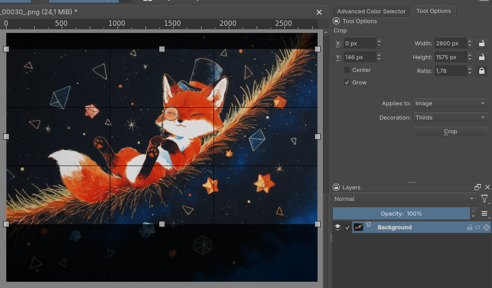Image resolution: width=492 pixels, height=288 pixels.
Task: Open the Normal blending mode dropdown
Action: 404,199
